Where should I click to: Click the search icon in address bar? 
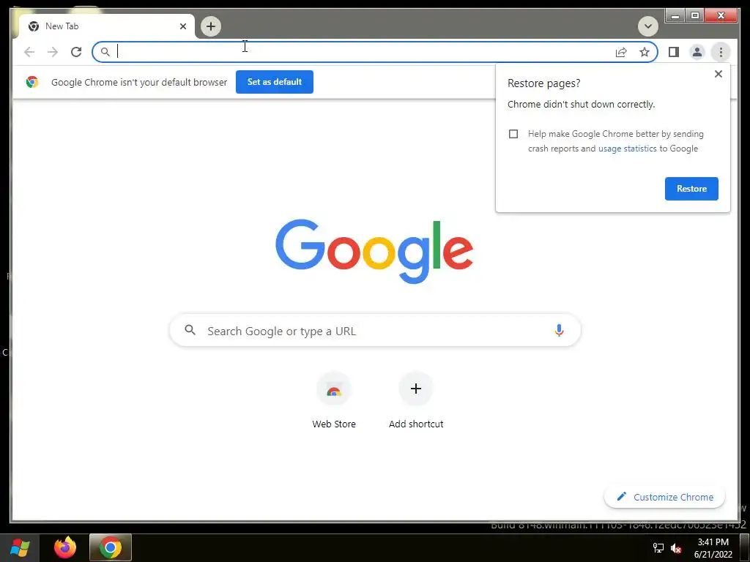tap(105, 52)
